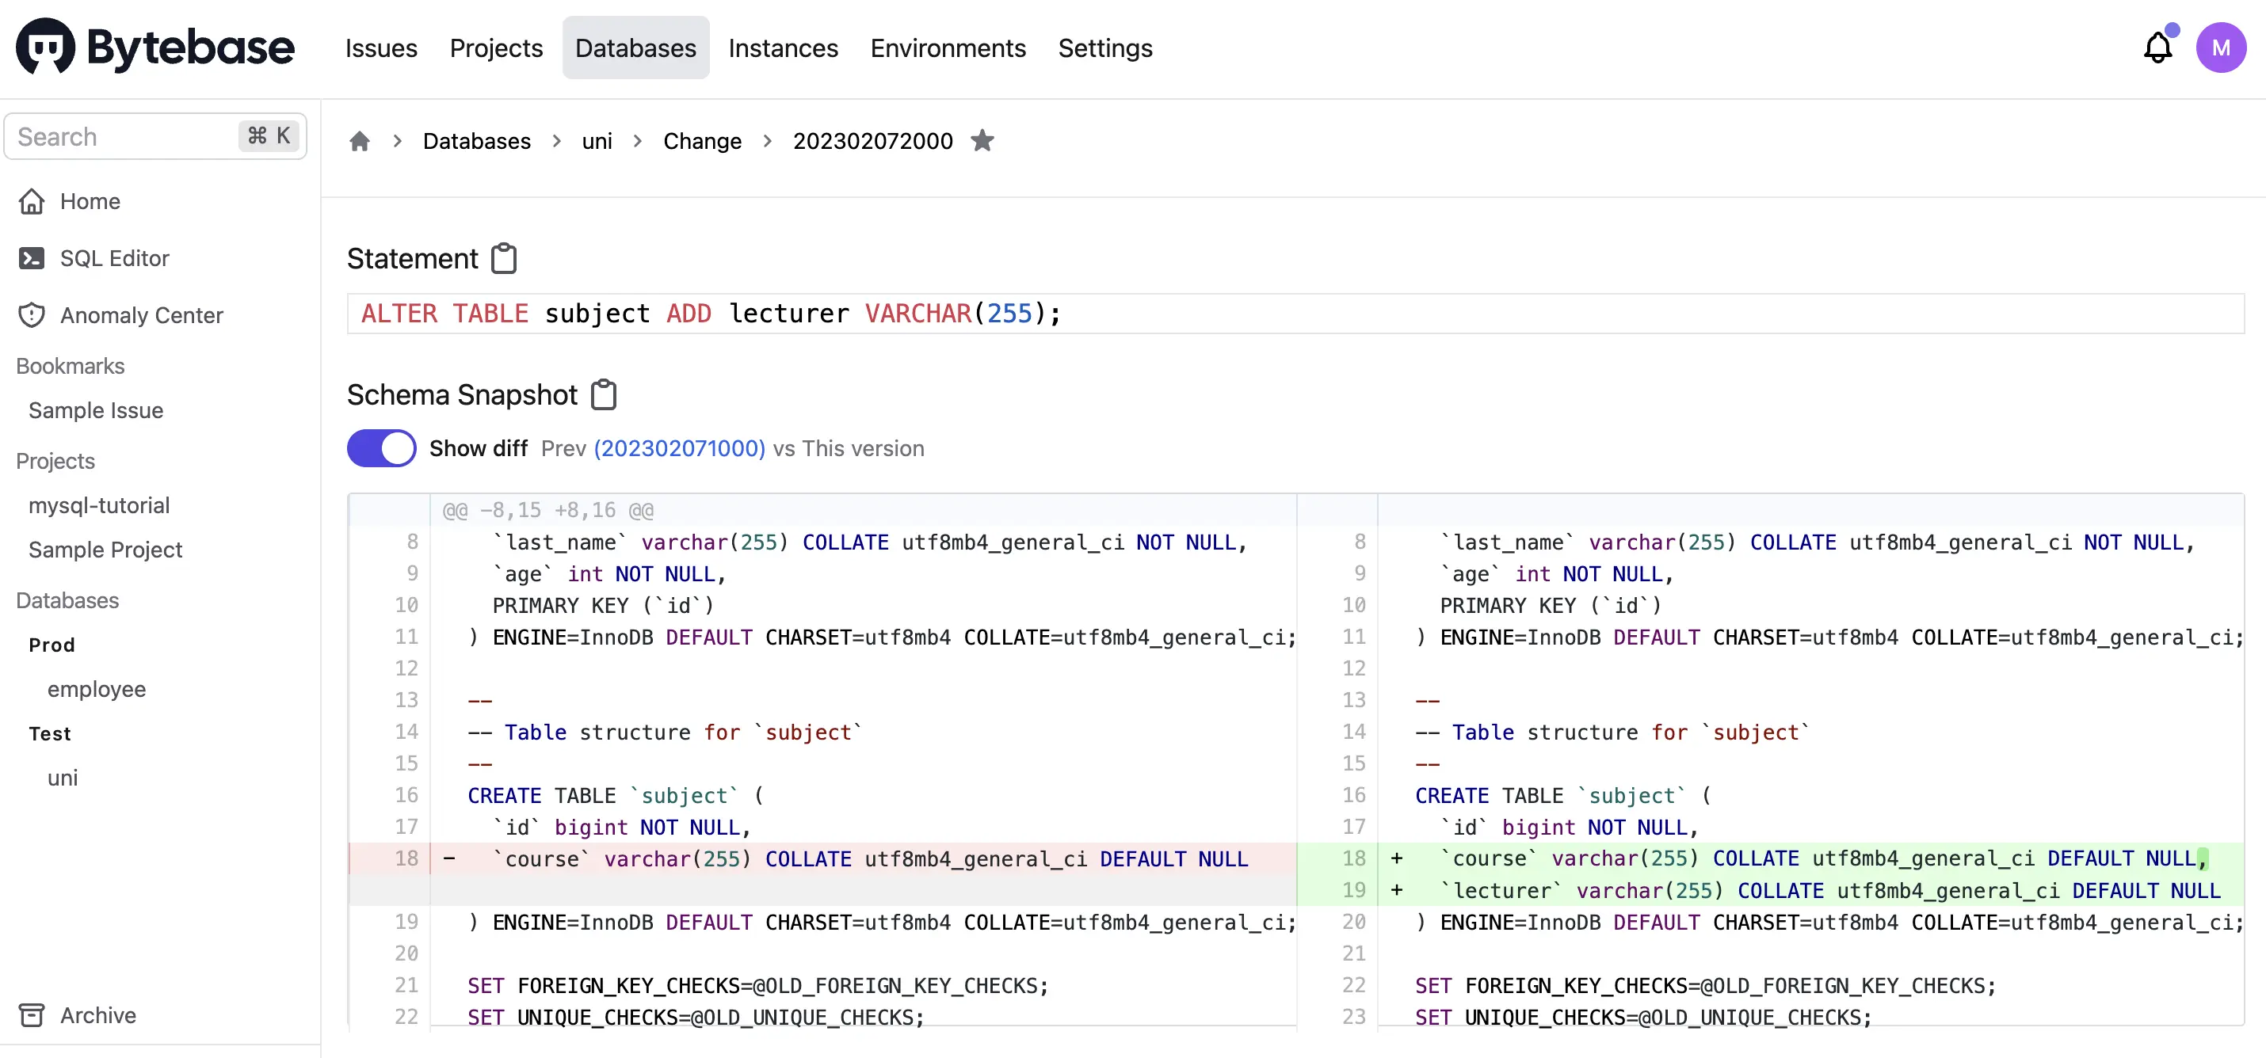
Task: Open the user avatar M menu
Action: coord(2220,48)
